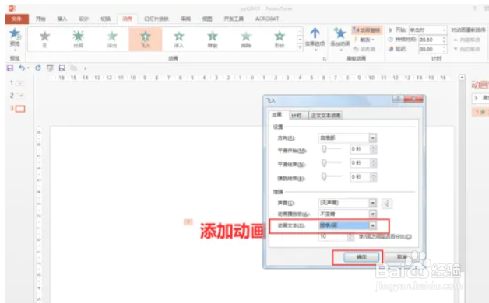
Task: Open the Direction (方向) dropdown in dialog
Action: tap(373, 138)
